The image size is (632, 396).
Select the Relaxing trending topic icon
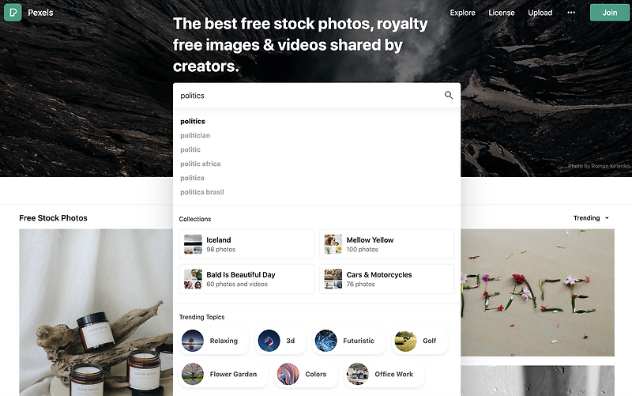pos(193,341)
